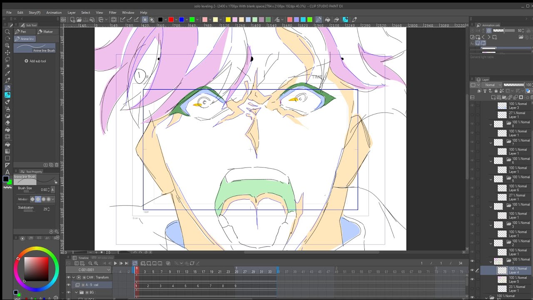
Task: Hide Layer 5 in layer panel
Action: (x=472, y=280)
